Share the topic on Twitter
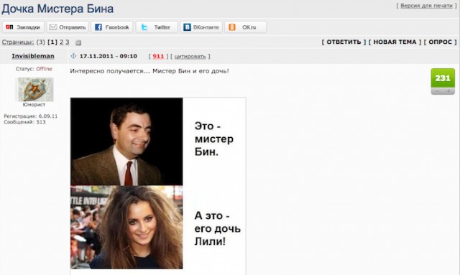The height and width of the screenshot is (275, 460). (157, 27)
